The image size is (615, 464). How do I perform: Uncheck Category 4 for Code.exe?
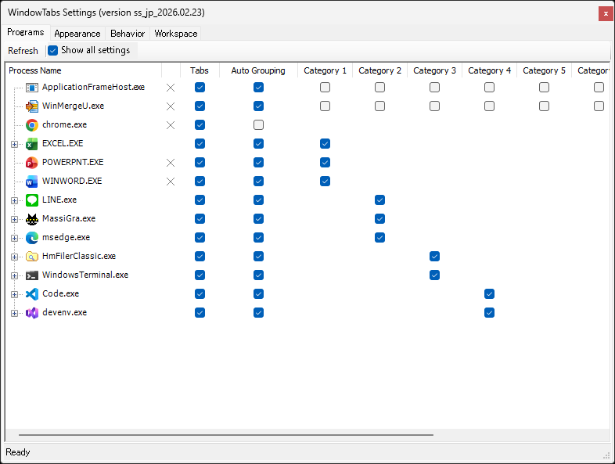click(489, 293)
